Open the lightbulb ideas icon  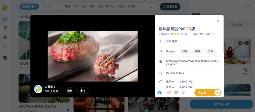point(5,46)
